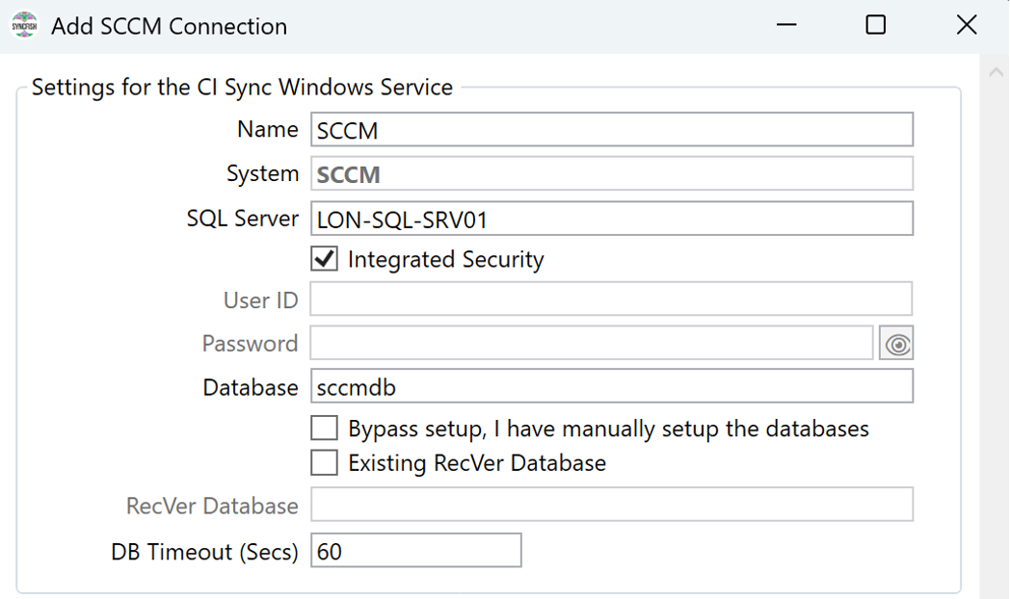Click the scrollbar up arrow
Image resolution: width=1010 pixels, height=599 pixels.
click(996, 72)
